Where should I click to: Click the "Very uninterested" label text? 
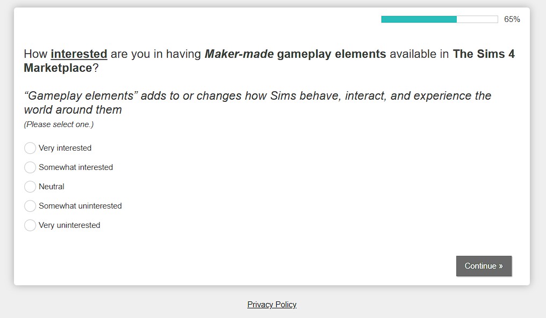pos(70,225)
